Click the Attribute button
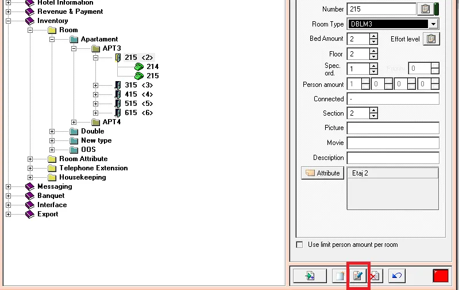The width and height of the screenshot is (459, 290). coord(323,173)
